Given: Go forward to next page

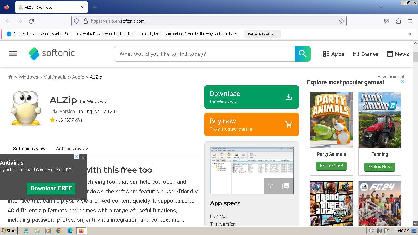Looking at the screenshot, I should (20, 21).
